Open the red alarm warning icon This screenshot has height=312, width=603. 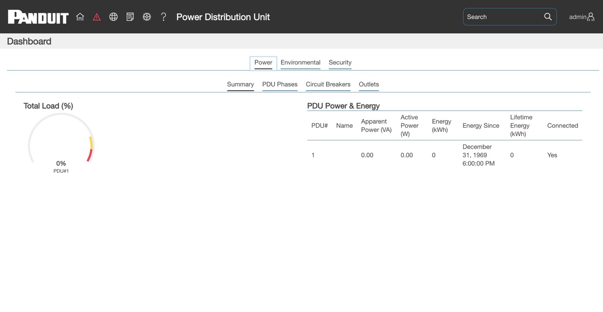pyautogui.click(x=97, y=17)
